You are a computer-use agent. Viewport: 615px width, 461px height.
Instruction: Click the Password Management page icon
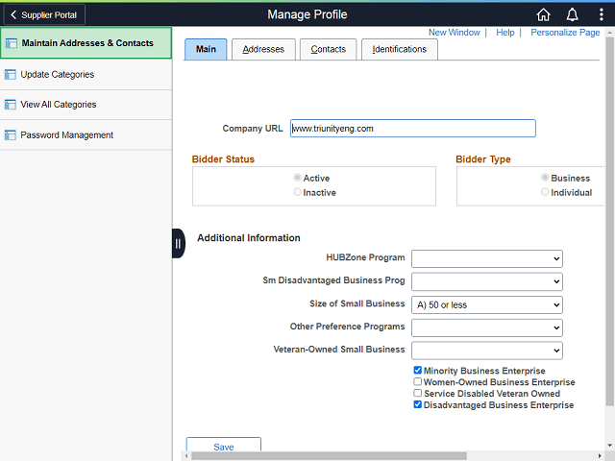point(11,135)
